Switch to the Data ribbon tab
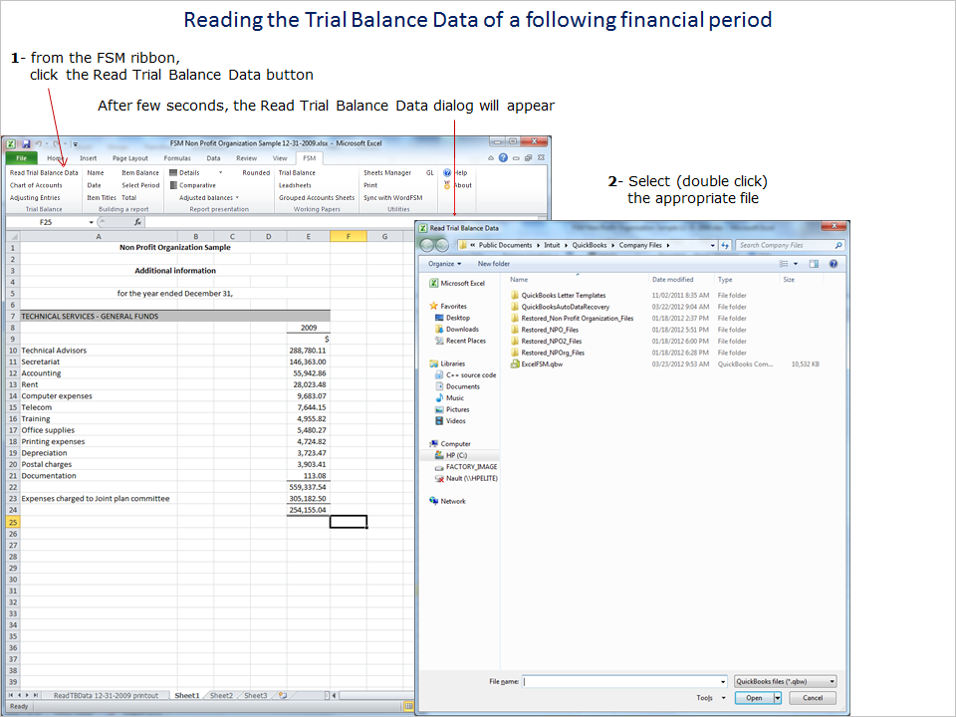956x717 pixels. coord(213,158)
